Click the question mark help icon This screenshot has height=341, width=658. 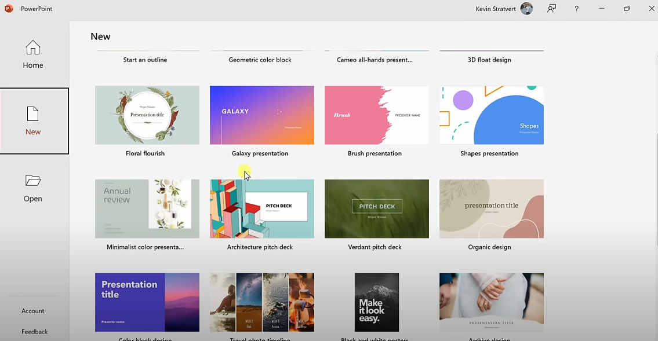tap(577, 8)
